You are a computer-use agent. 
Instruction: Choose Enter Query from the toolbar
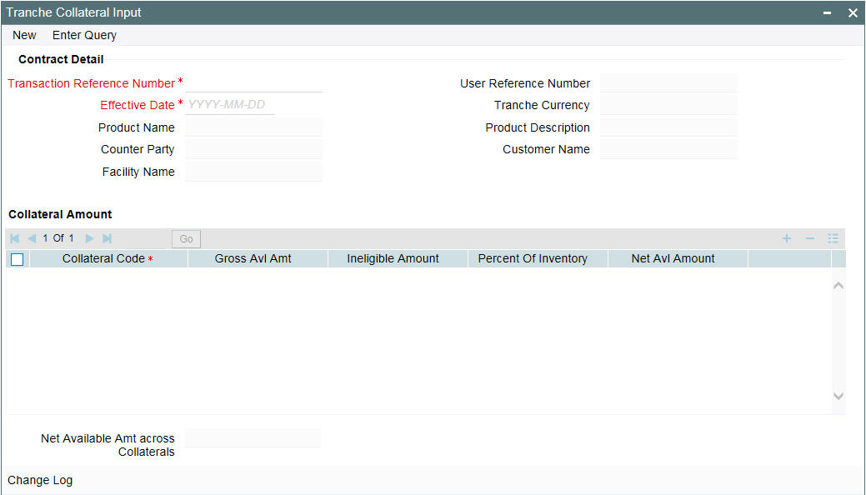84,35
